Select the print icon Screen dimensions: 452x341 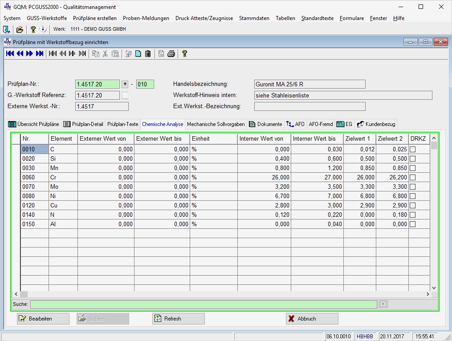171,54
